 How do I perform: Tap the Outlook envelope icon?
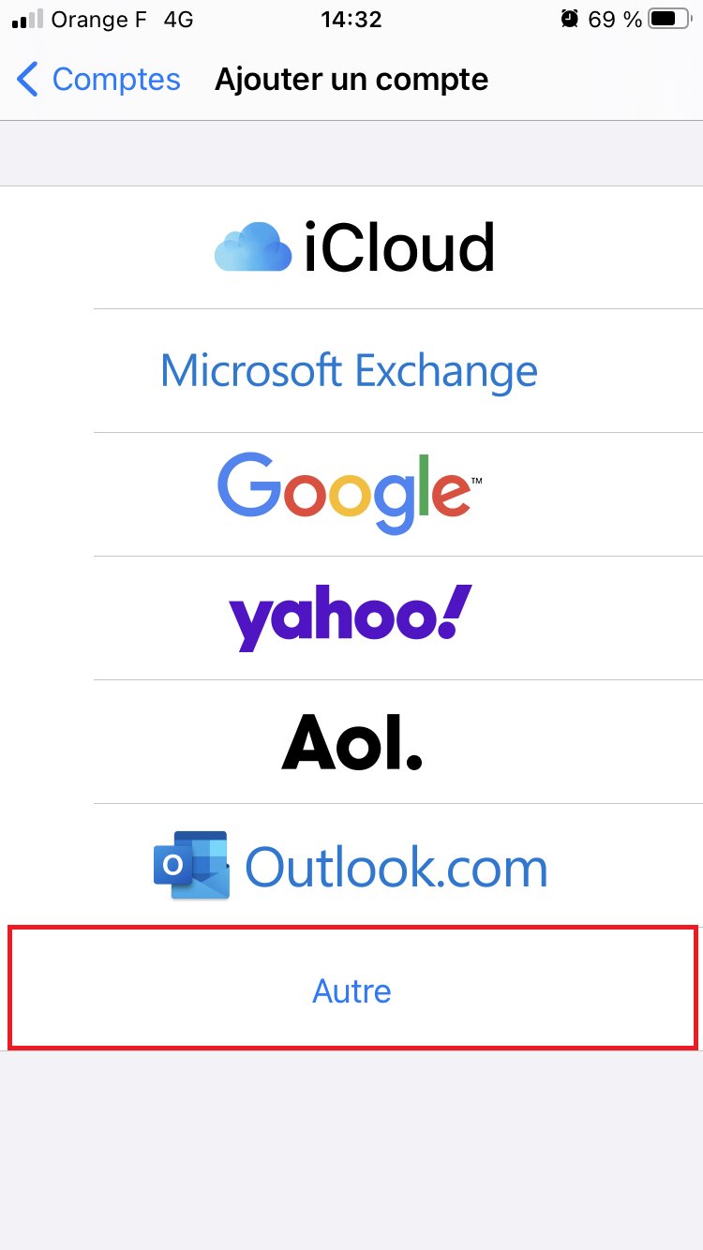(x=192, y=865)
